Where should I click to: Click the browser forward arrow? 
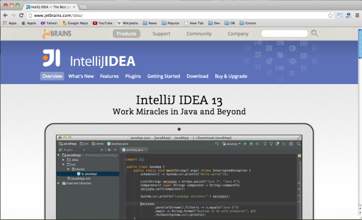click(x=13, y=15)
